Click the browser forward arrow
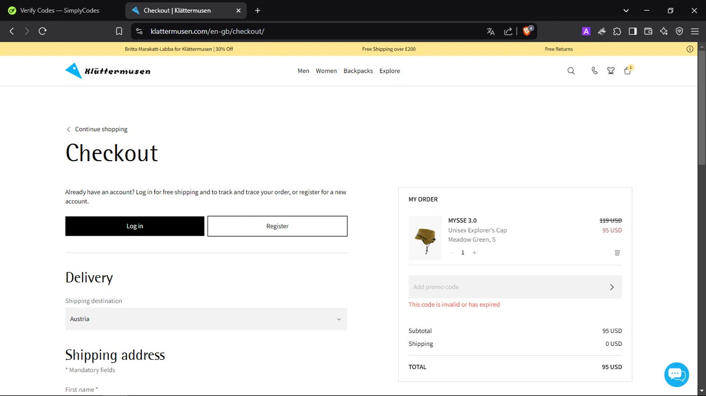 click(27, 31)
